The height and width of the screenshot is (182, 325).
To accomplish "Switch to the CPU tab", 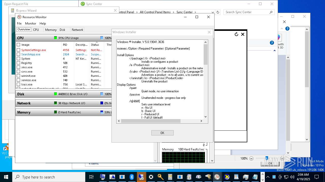I will tap(36, 30).
